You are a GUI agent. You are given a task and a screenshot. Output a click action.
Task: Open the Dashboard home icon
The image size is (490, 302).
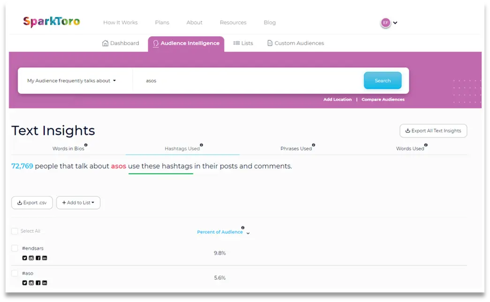tap(105, 43)
